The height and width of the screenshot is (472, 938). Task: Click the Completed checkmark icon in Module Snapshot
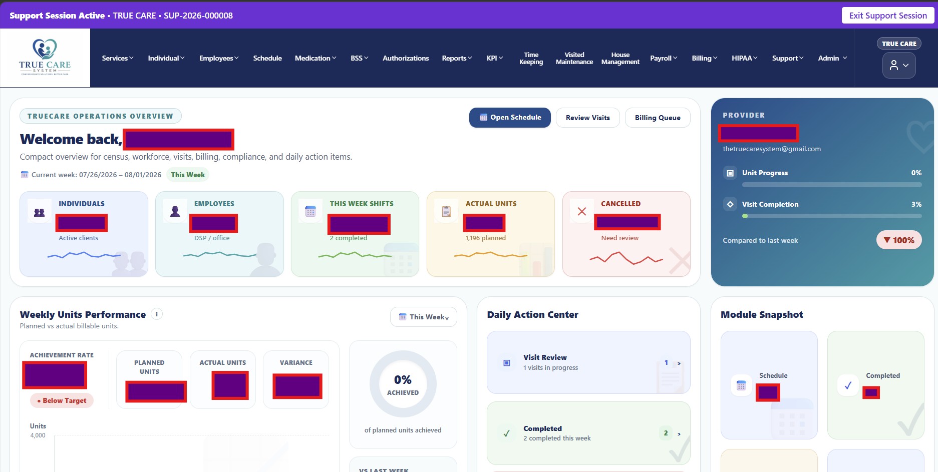(x=848, y=385)
